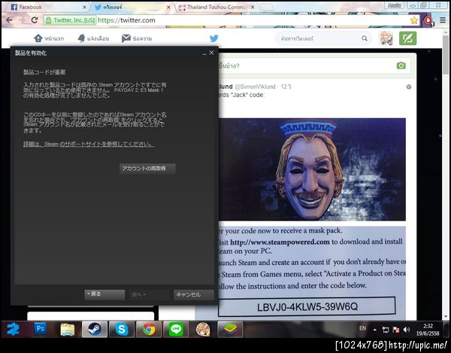
Task: Switch to the Facebook browser tab
Action: (x=46, y=8)
